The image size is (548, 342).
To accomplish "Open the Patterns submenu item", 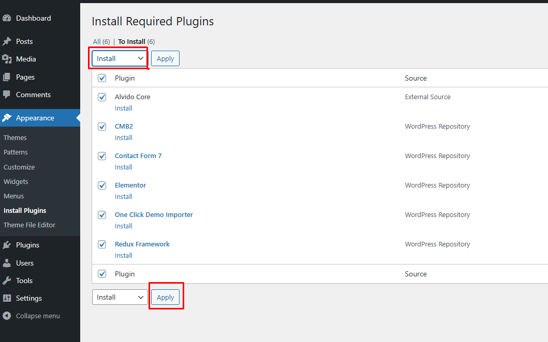I will (x=16, y=152).
